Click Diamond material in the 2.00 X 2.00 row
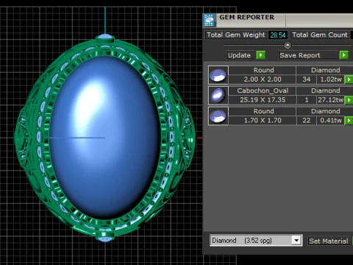The height and width of the screenshot is (265, 353). coord(325,70)
